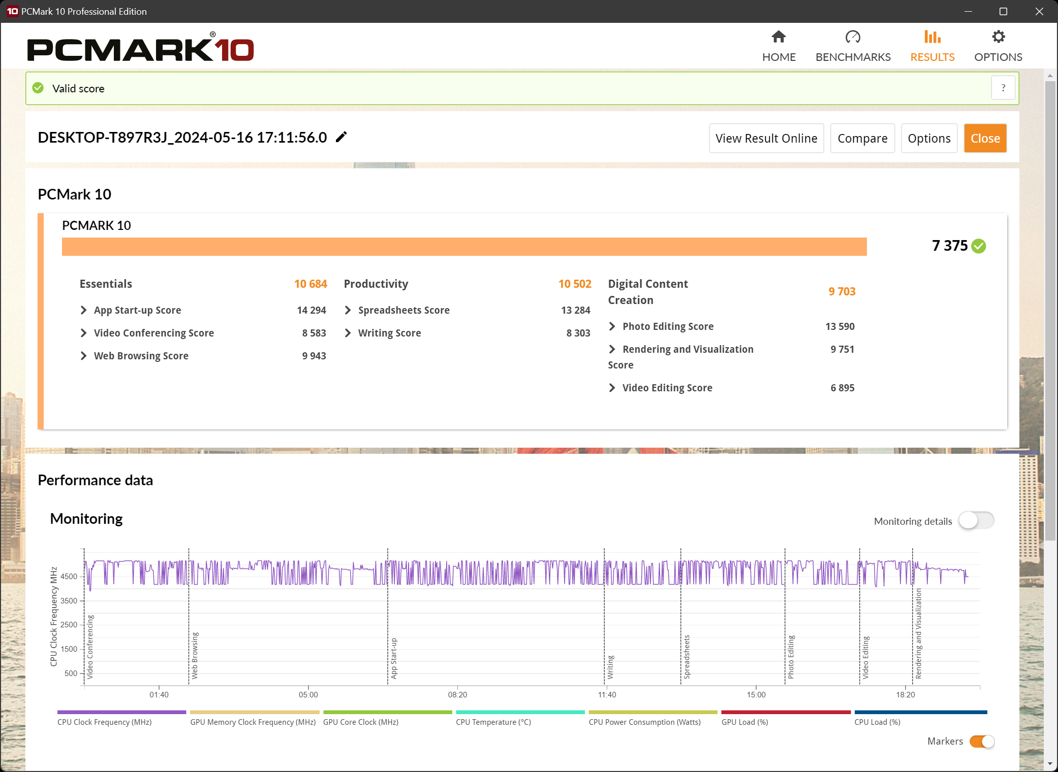Viewport: 1058px width, 772px height.
Task: Click the pencil icon to rename result
Action: (341, 137)
